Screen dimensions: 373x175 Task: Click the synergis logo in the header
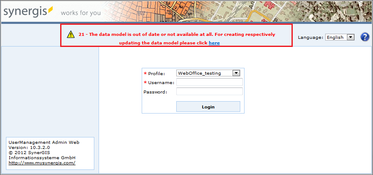click(28, 12)
